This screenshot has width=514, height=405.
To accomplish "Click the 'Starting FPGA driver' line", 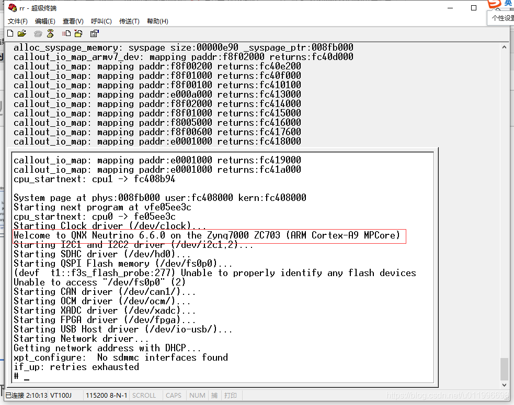I will [105, 319].
